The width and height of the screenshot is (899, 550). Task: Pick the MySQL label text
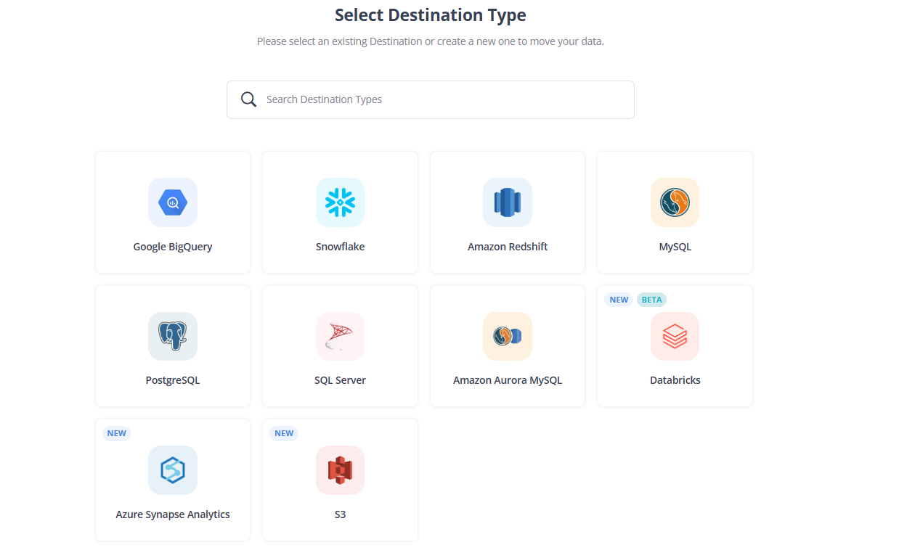tap(675, 247)
